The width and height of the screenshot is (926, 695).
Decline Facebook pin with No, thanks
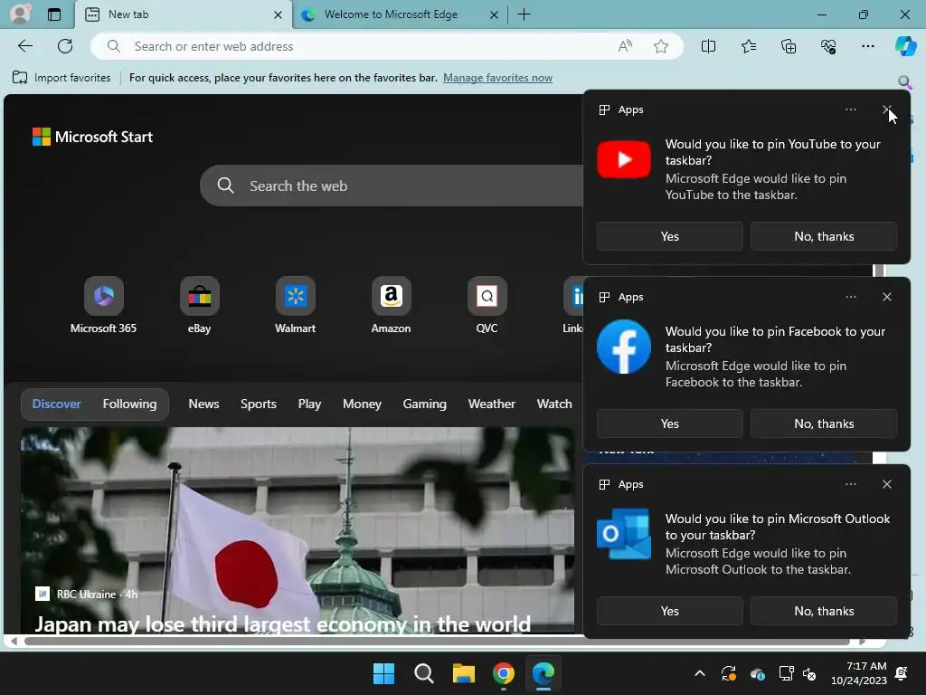tap(824, 424)
